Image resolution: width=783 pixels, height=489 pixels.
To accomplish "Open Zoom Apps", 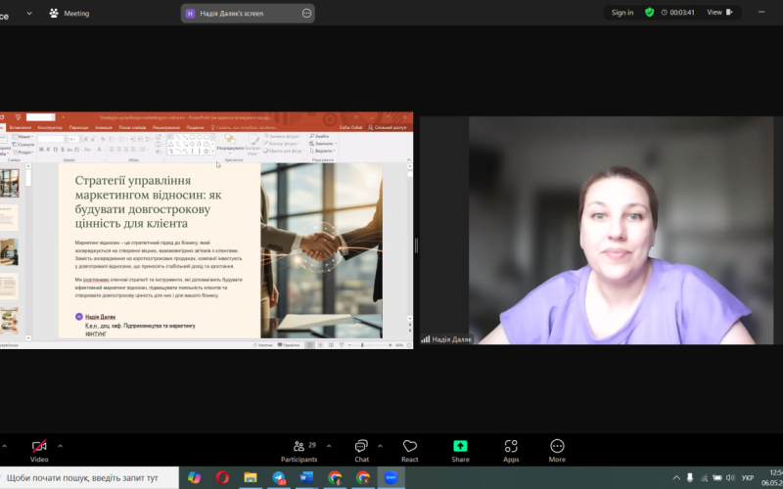I will pos(511,451).
